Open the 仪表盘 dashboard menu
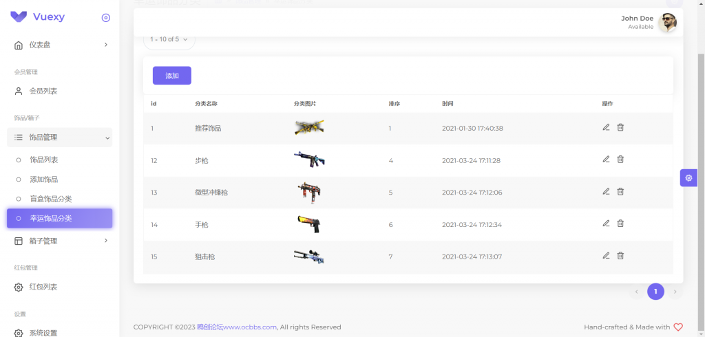The image size is (705, 337). click(x=60, y=45)
